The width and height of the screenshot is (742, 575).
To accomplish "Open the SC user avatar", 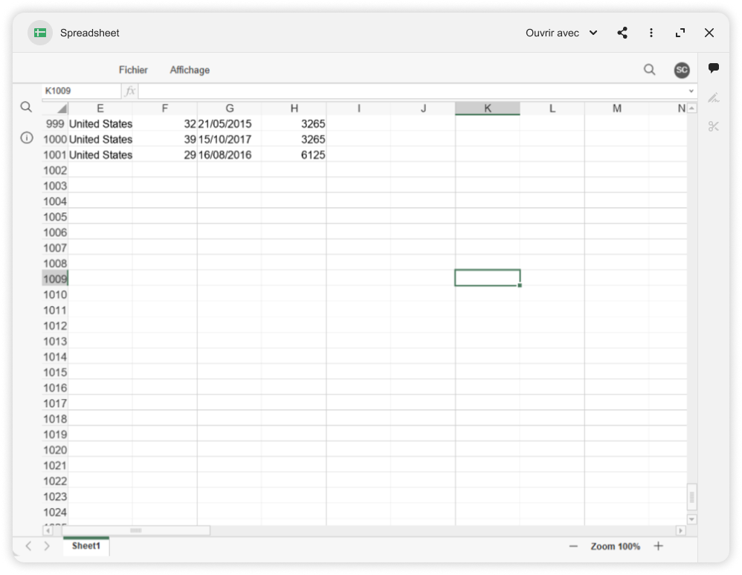I will tap(682, 70).
